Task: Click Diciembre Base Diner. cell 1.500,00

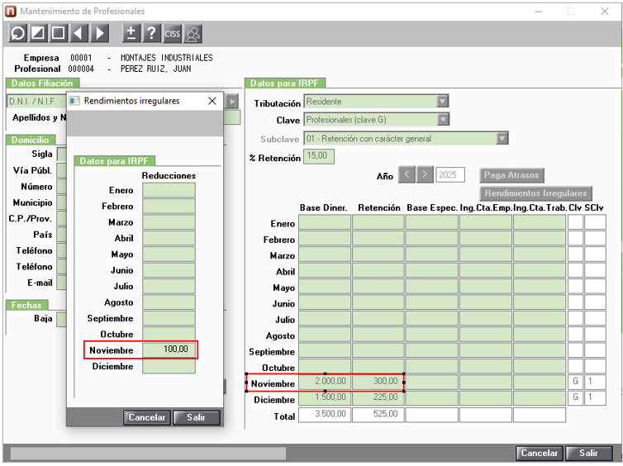Action: tap(325, 397)
